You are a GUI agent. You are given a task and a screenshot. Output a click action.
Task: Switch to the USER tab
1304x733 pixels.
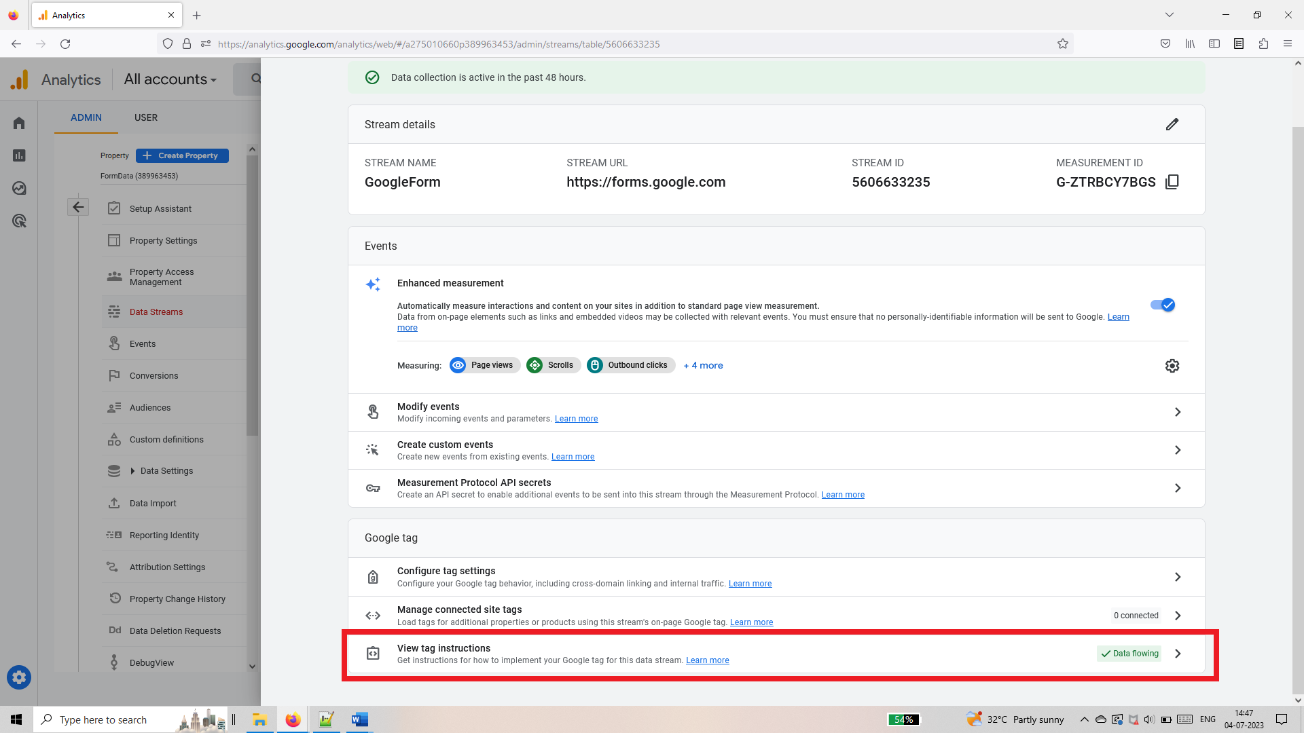146,117
